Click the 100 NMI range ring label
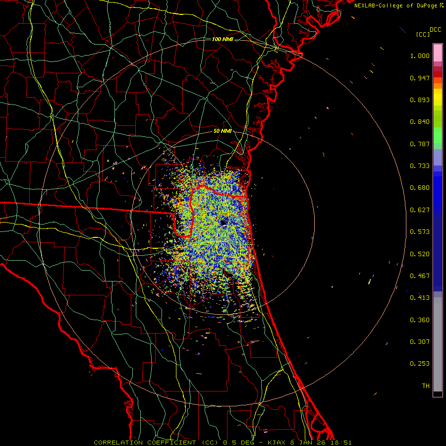The width and height of the screenshot is (446, 446). click(x=223, y=39)
